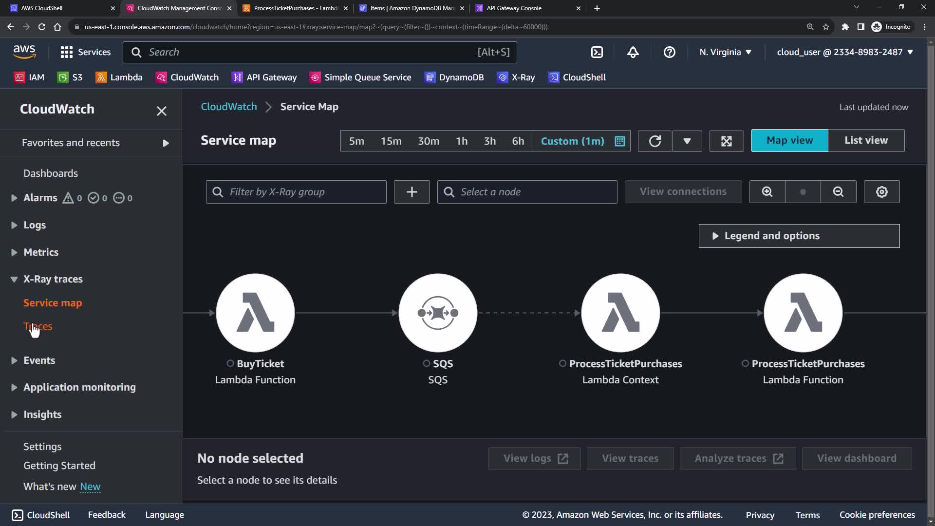The image size is (935, 526).
Task: Click the SQS queue node icon
Action: tap(437, 313)
